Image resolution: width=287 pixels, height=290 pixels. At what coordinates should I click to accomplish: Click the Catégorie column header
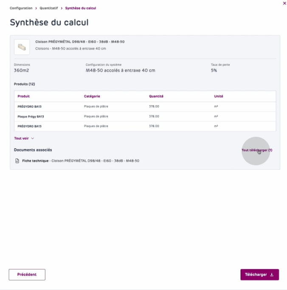pos(92,96)
